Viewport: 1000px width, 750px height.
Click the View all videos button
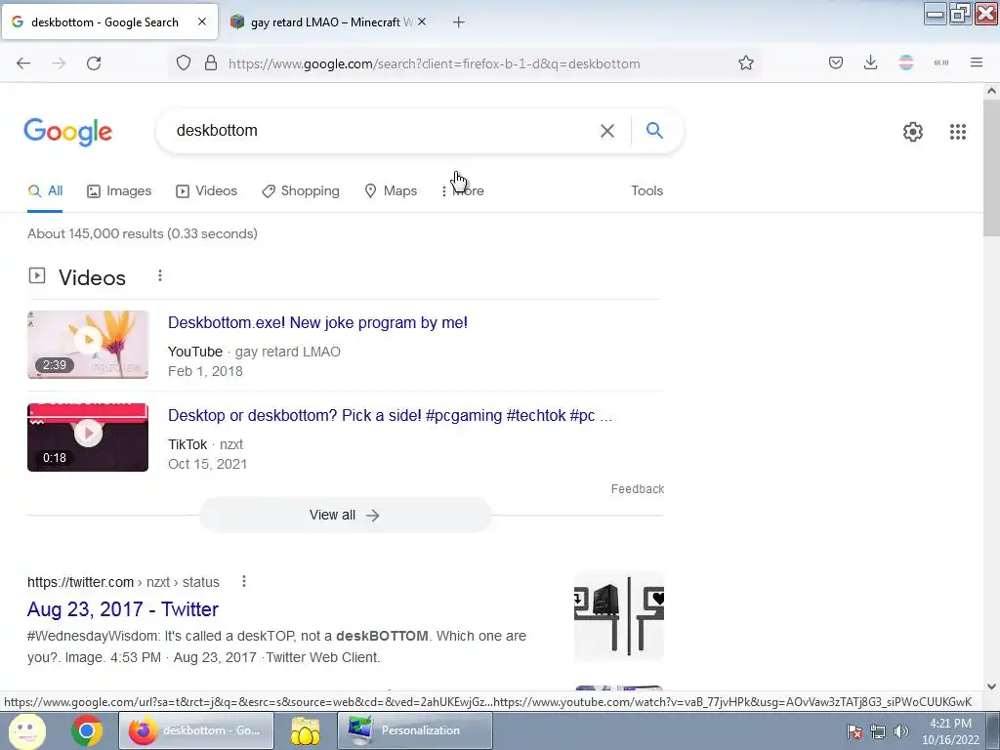(345, 516)
